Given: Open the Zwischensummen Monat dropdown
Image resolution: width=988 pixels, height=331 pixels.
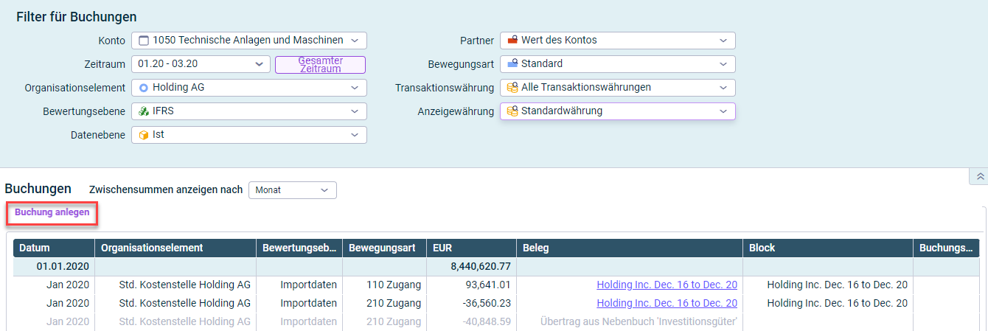Looking at the screenshot, I should 324,190.
